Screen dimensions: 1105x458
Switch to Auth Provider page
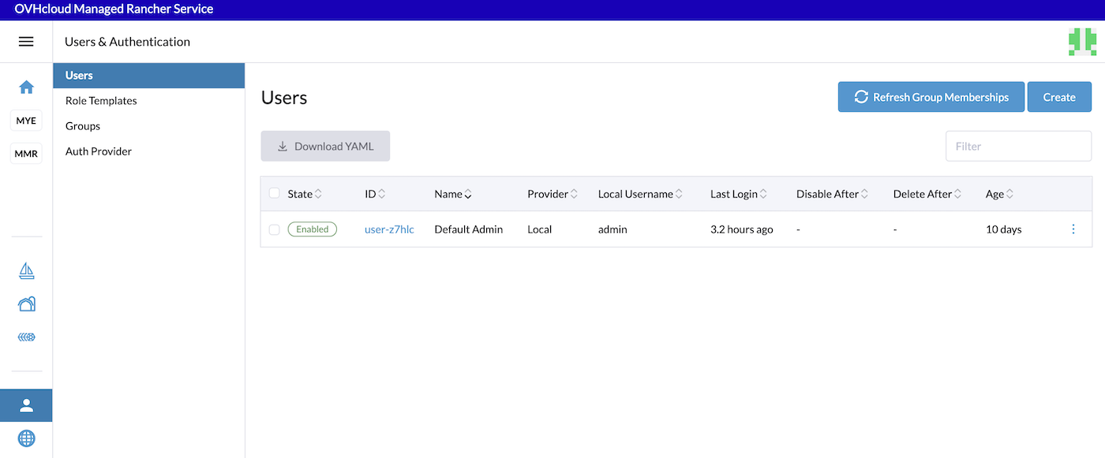99,151
